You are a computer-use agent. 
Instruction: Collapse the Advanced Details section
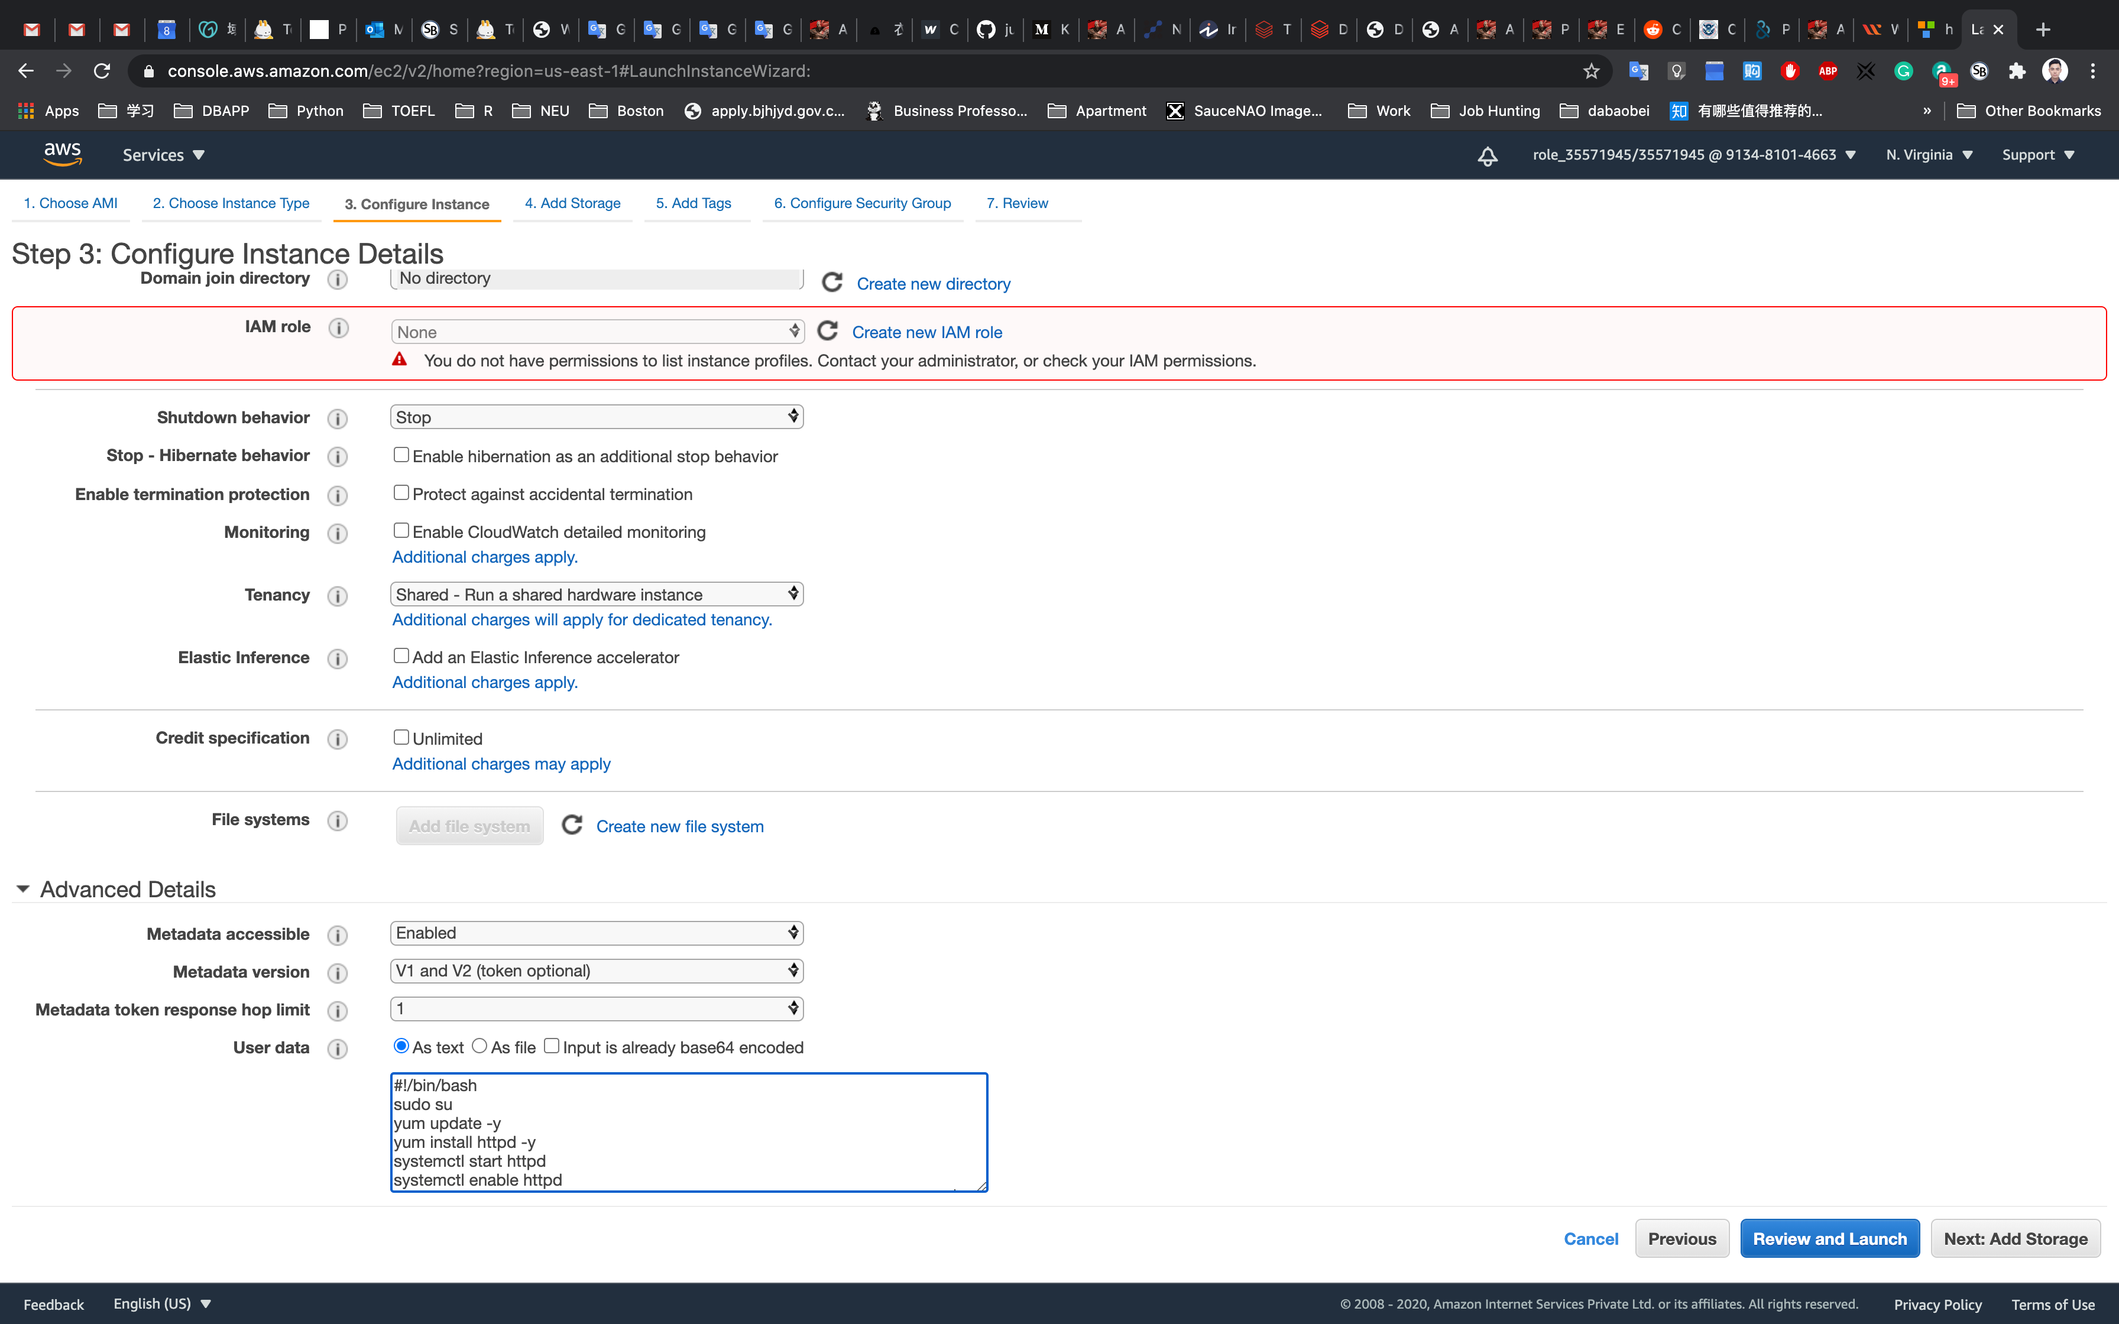click(24, 889)
